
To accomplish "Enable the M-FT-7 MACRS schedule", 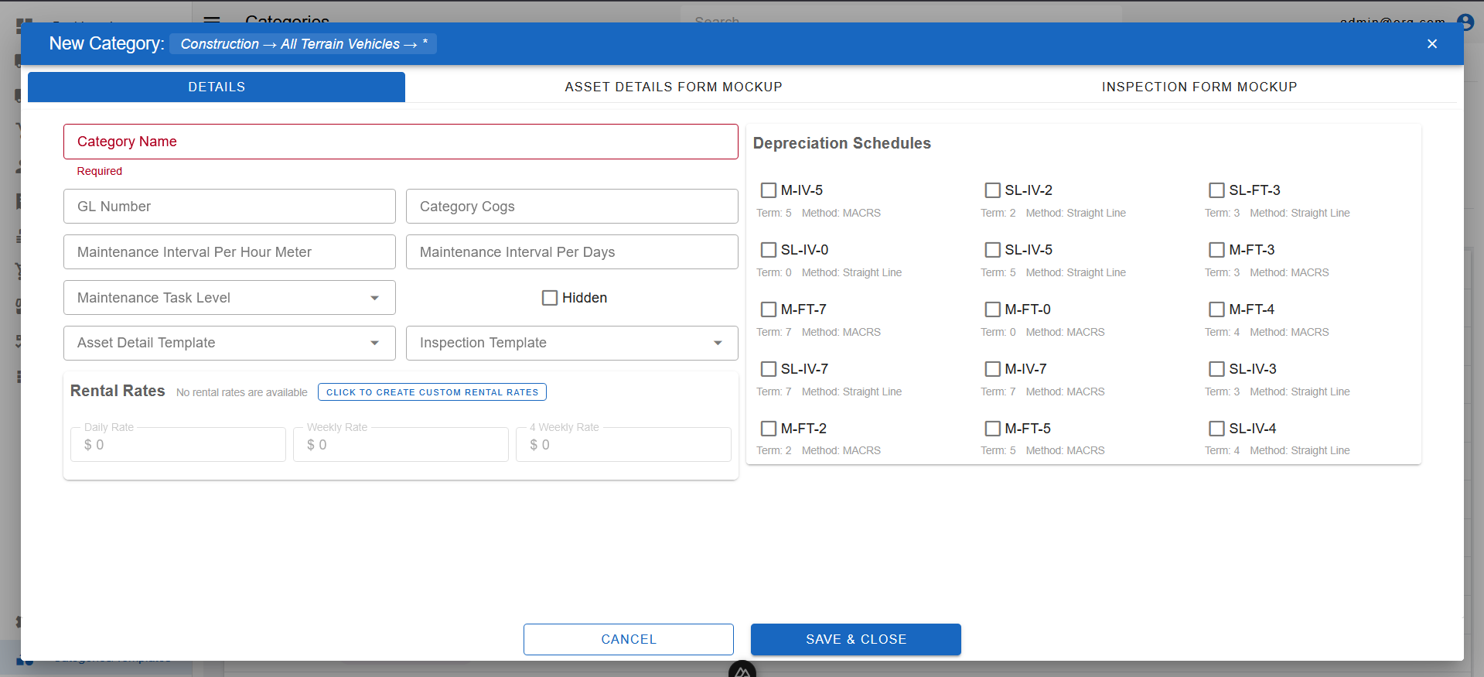I will [x=769, y=309].
